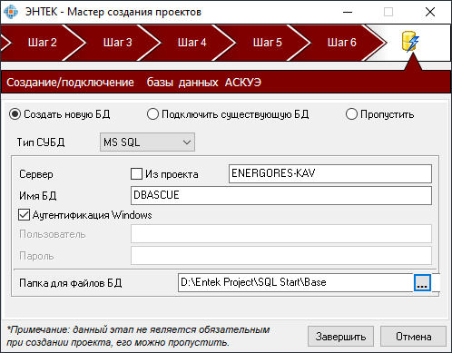Image resolution: width=452 pixels, height=353 pixels.
Task: Click the Имя БД field DBASCUE
Action: tap(281, 195)
